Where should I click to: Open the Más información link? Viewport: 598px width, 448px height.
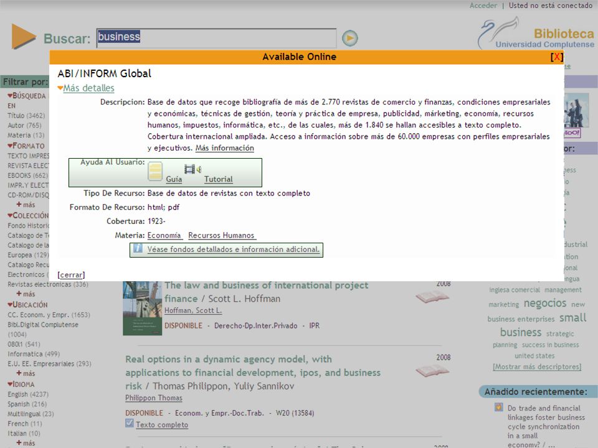pos(225,148)
